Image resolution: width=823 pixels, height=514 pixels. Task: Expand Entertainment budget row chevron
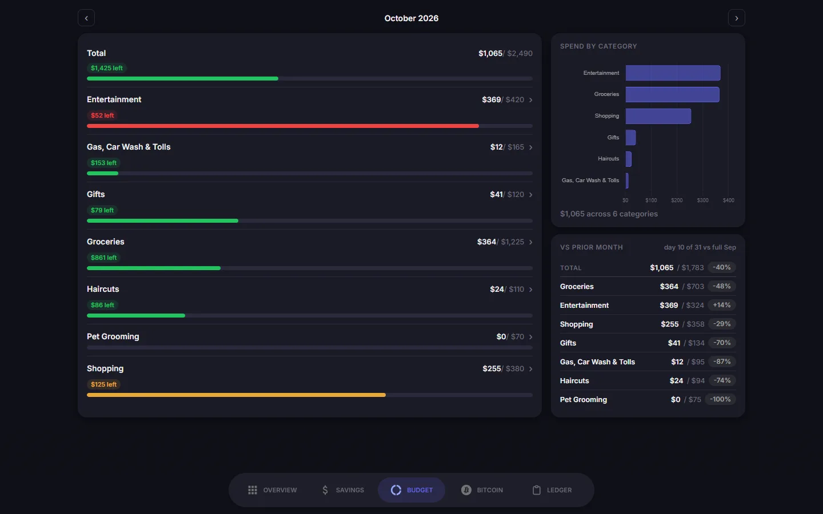coord(531,100)
